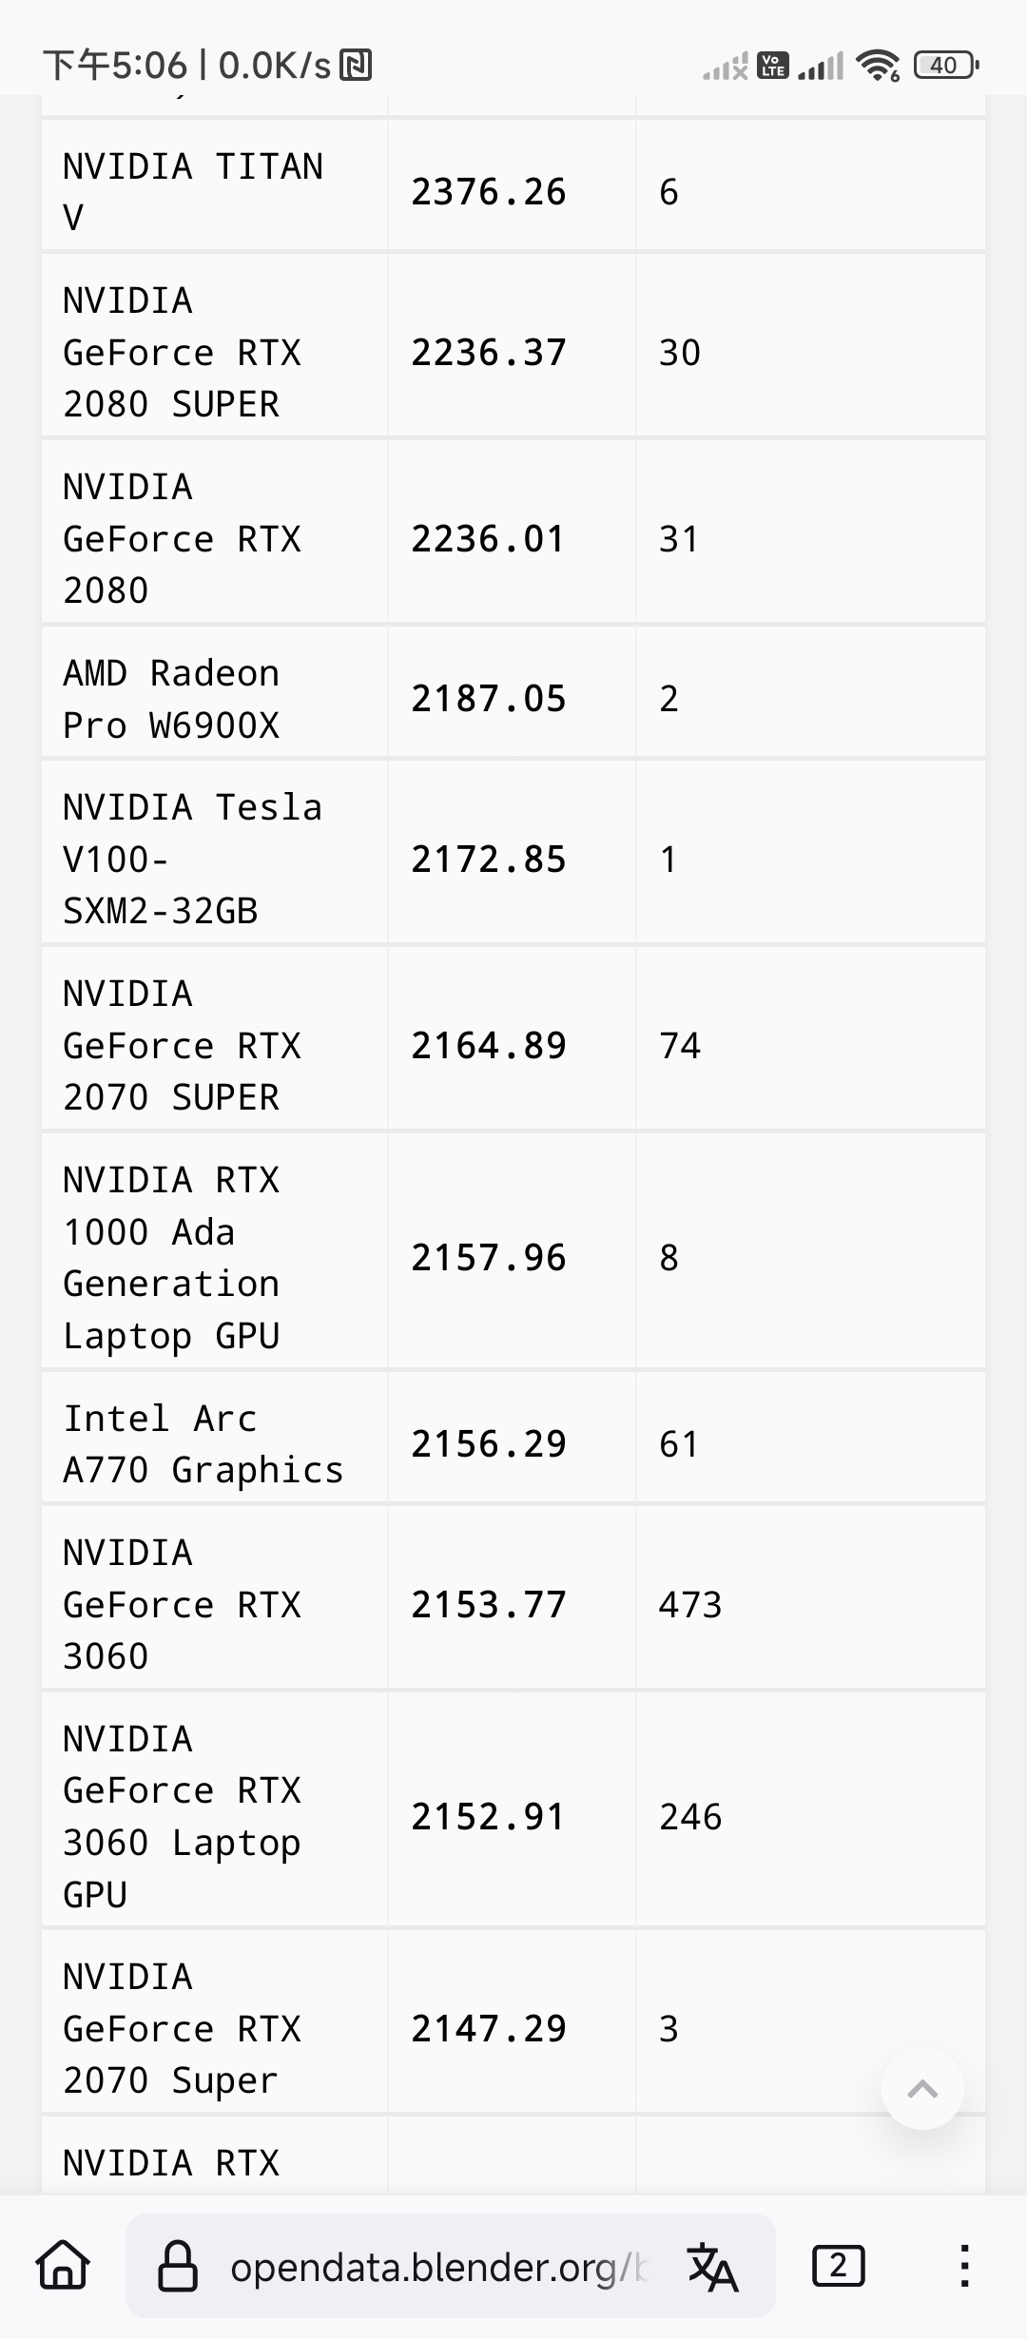Tap the NFC status bar icon
The image size is (1027, 2339).
click(x=356, y=65)
